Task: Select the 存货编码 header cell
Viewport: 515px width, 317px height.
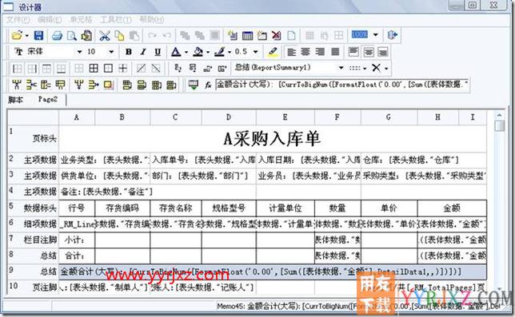Action: click(122, 208)
